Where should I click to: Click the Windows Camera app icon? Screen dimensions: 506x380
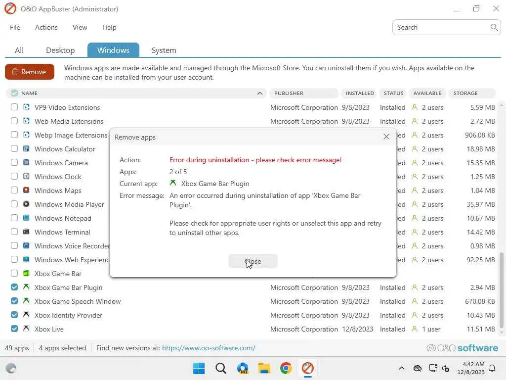(26, 162)
